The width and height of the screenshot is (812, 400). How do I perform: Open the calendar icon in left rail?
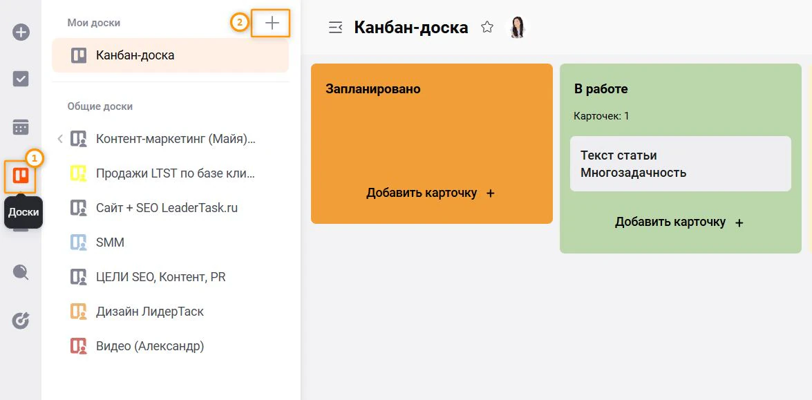point(21,127)
